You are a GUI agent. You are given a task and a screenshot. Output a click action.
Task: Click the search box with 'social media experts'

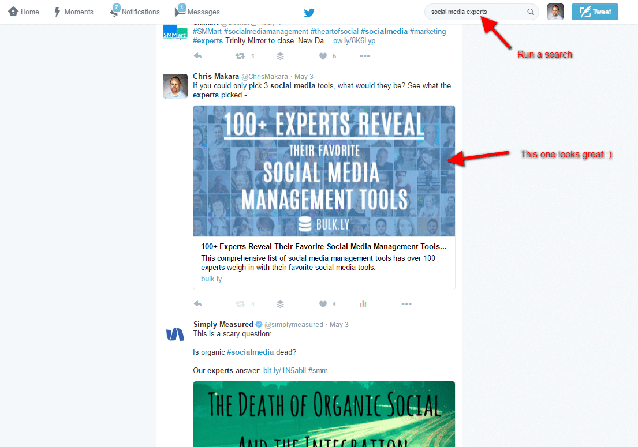click(x=482, y=12)
